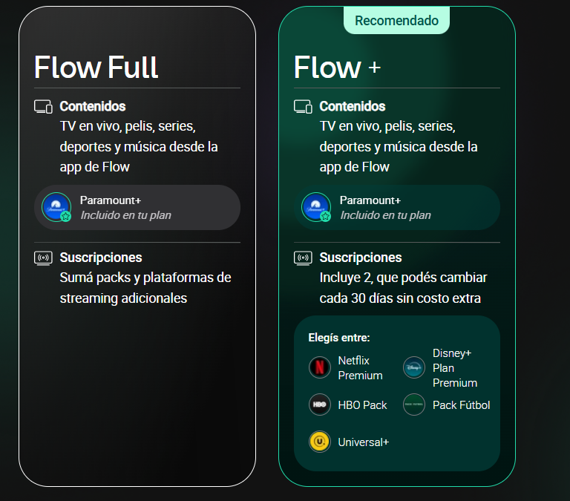570x501 pixels.
Task: Click the Contenidos devices icon in Flow Full
Action: (43, 107)
